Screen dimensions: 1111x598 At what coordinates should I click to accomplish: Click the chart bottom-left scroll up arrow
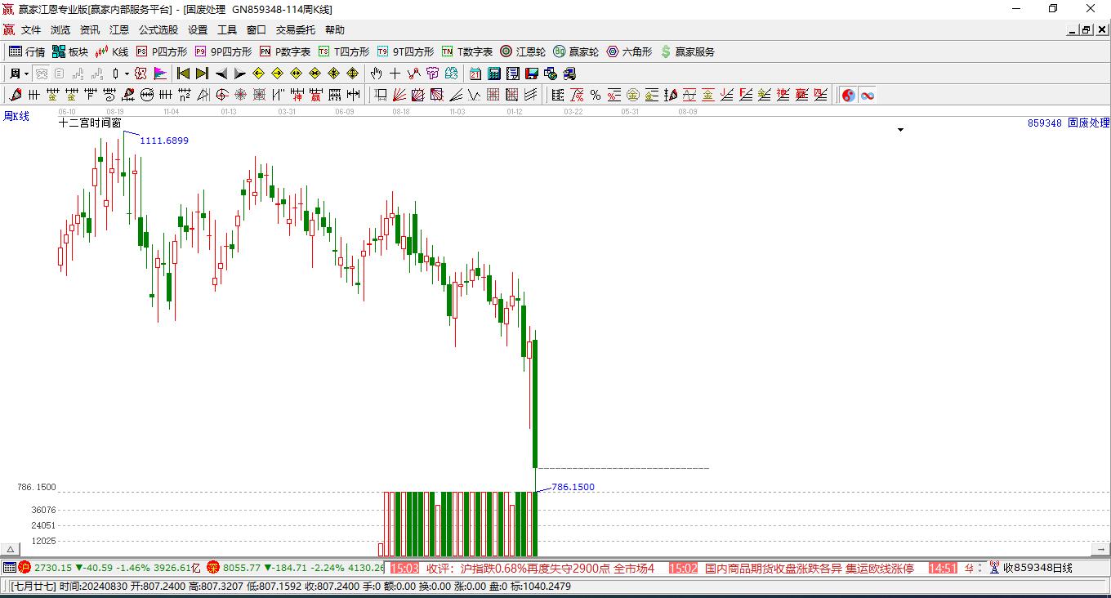click(x=11, y=550)
